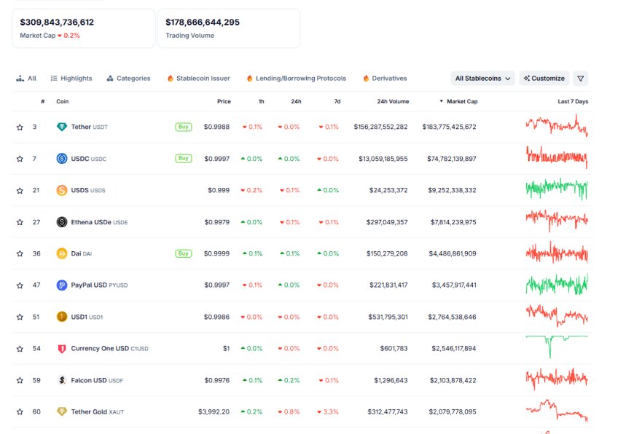Screen dimensions: 634x434
Task: Open Lending/Borrowing Protocols category
Action: (297, 79)
